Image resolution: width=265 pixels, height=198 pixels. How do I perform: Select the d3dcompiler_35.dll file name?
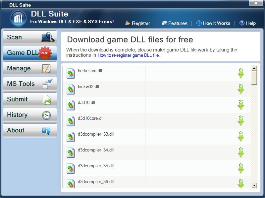point(96,166)
